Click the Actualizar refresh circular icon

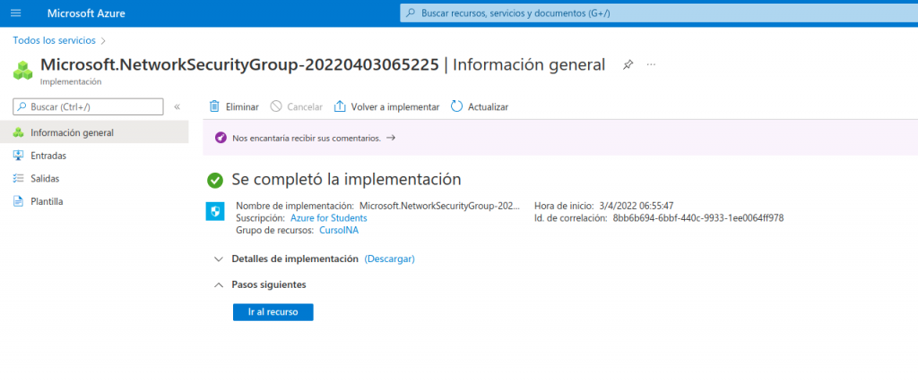(x=456, y=106)
